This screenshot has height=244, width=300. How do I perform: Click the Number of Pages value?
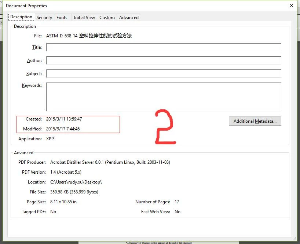click(x=177, y=202)
